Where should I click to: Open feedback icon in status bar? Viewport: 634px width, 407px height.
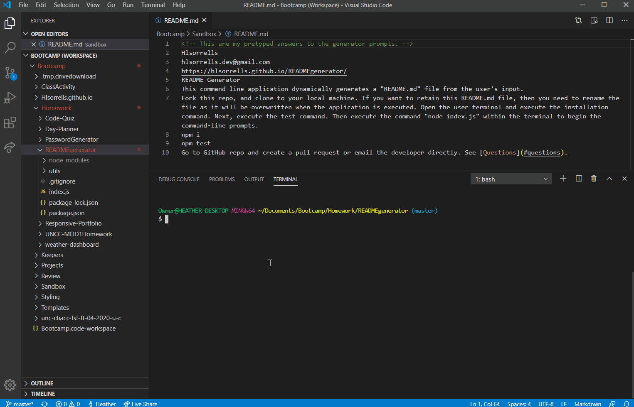[x=612, y=404]
